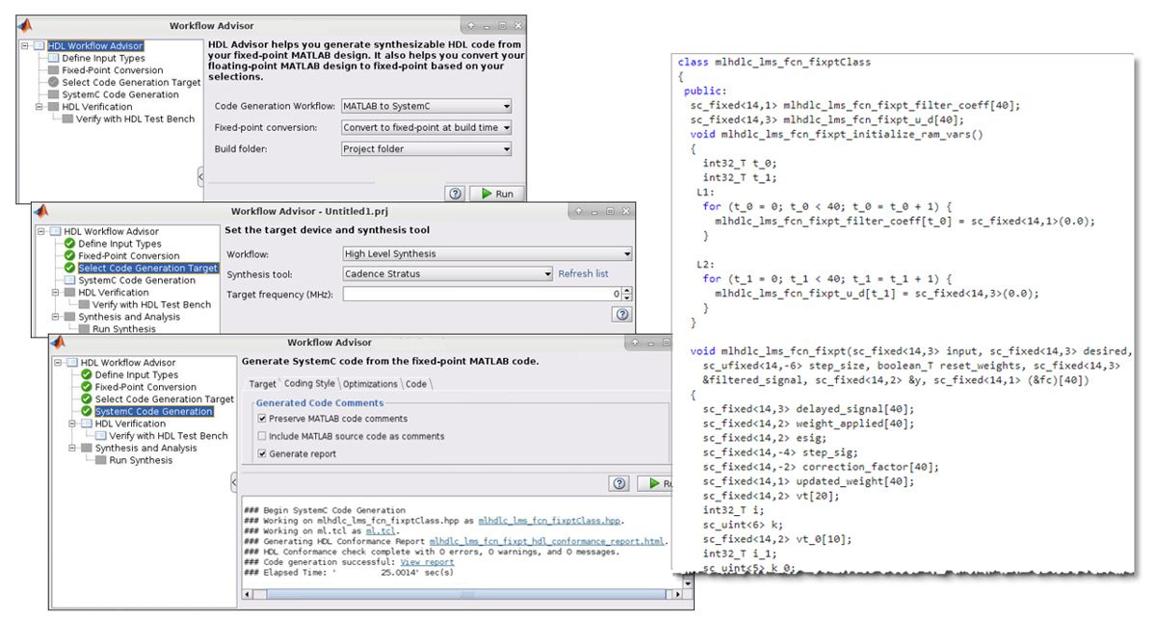The image size is (1156, 620).
Task: Click the green checkmark beside SystemC Code Generation
Action: click(87, 411)
